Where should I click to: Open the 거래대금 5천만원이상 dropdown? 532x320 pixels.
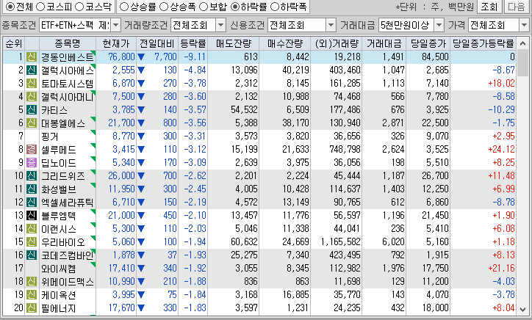(x=439, y=25)
